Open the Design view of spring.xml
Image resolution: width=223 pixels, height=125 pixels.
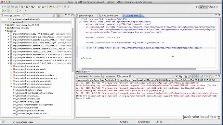pyautogui.click(x=79, y=72)
